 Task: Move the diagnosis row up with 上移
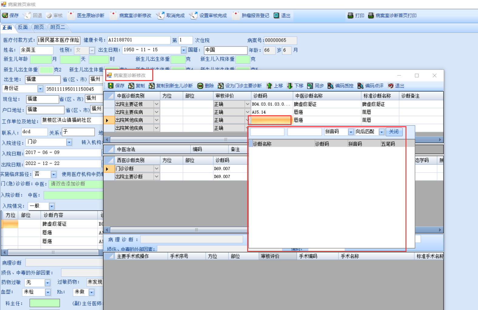pyautogui.click(x=275, y=86)
